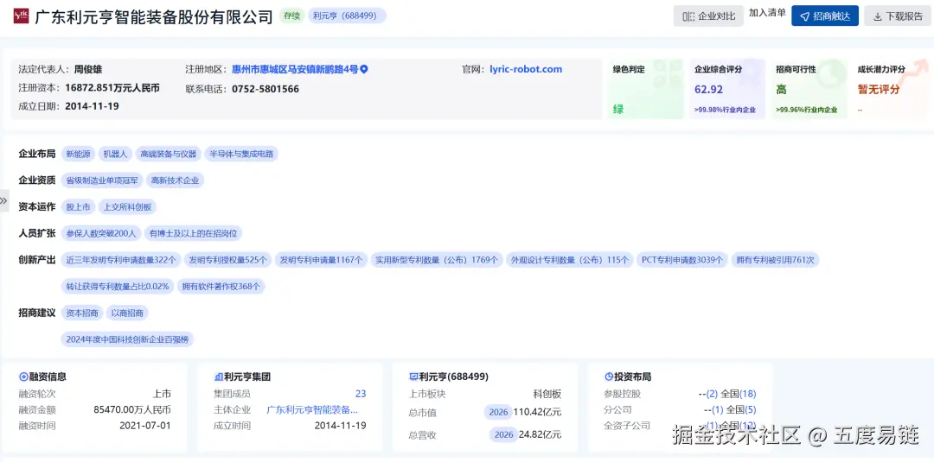
Task: Click the 利元亨集团 section icon
Action: pos(218,377)
